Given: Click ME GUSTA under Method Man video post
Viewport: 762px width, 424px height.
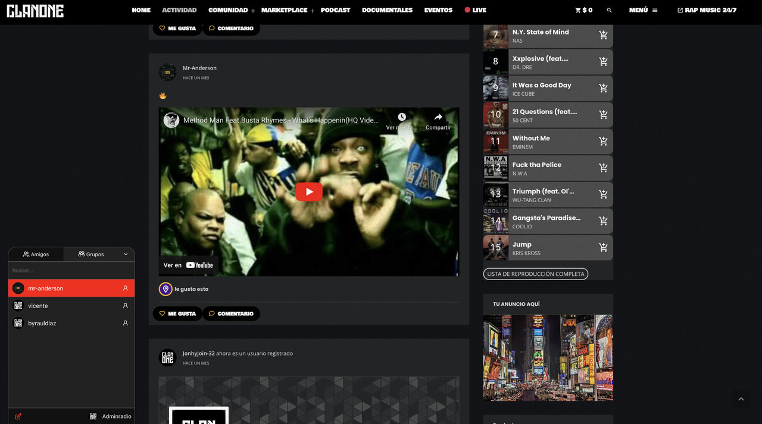Looking at the screenshot, I should 177,313.
